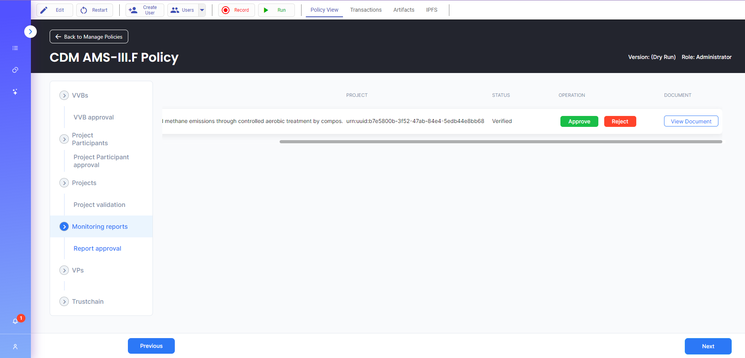
Task: Open the user profile icon in sidebar
Action: click(x=15, y=347)
